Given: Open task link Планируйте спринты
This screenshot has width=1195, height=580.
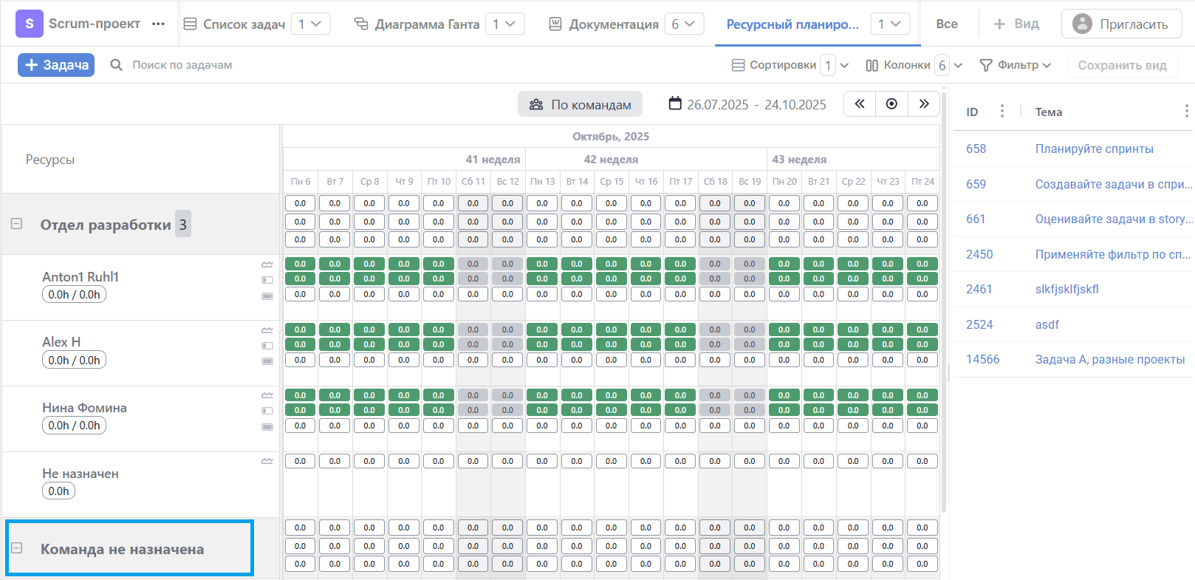Looking at the screenshot, I should point(1094,149).
